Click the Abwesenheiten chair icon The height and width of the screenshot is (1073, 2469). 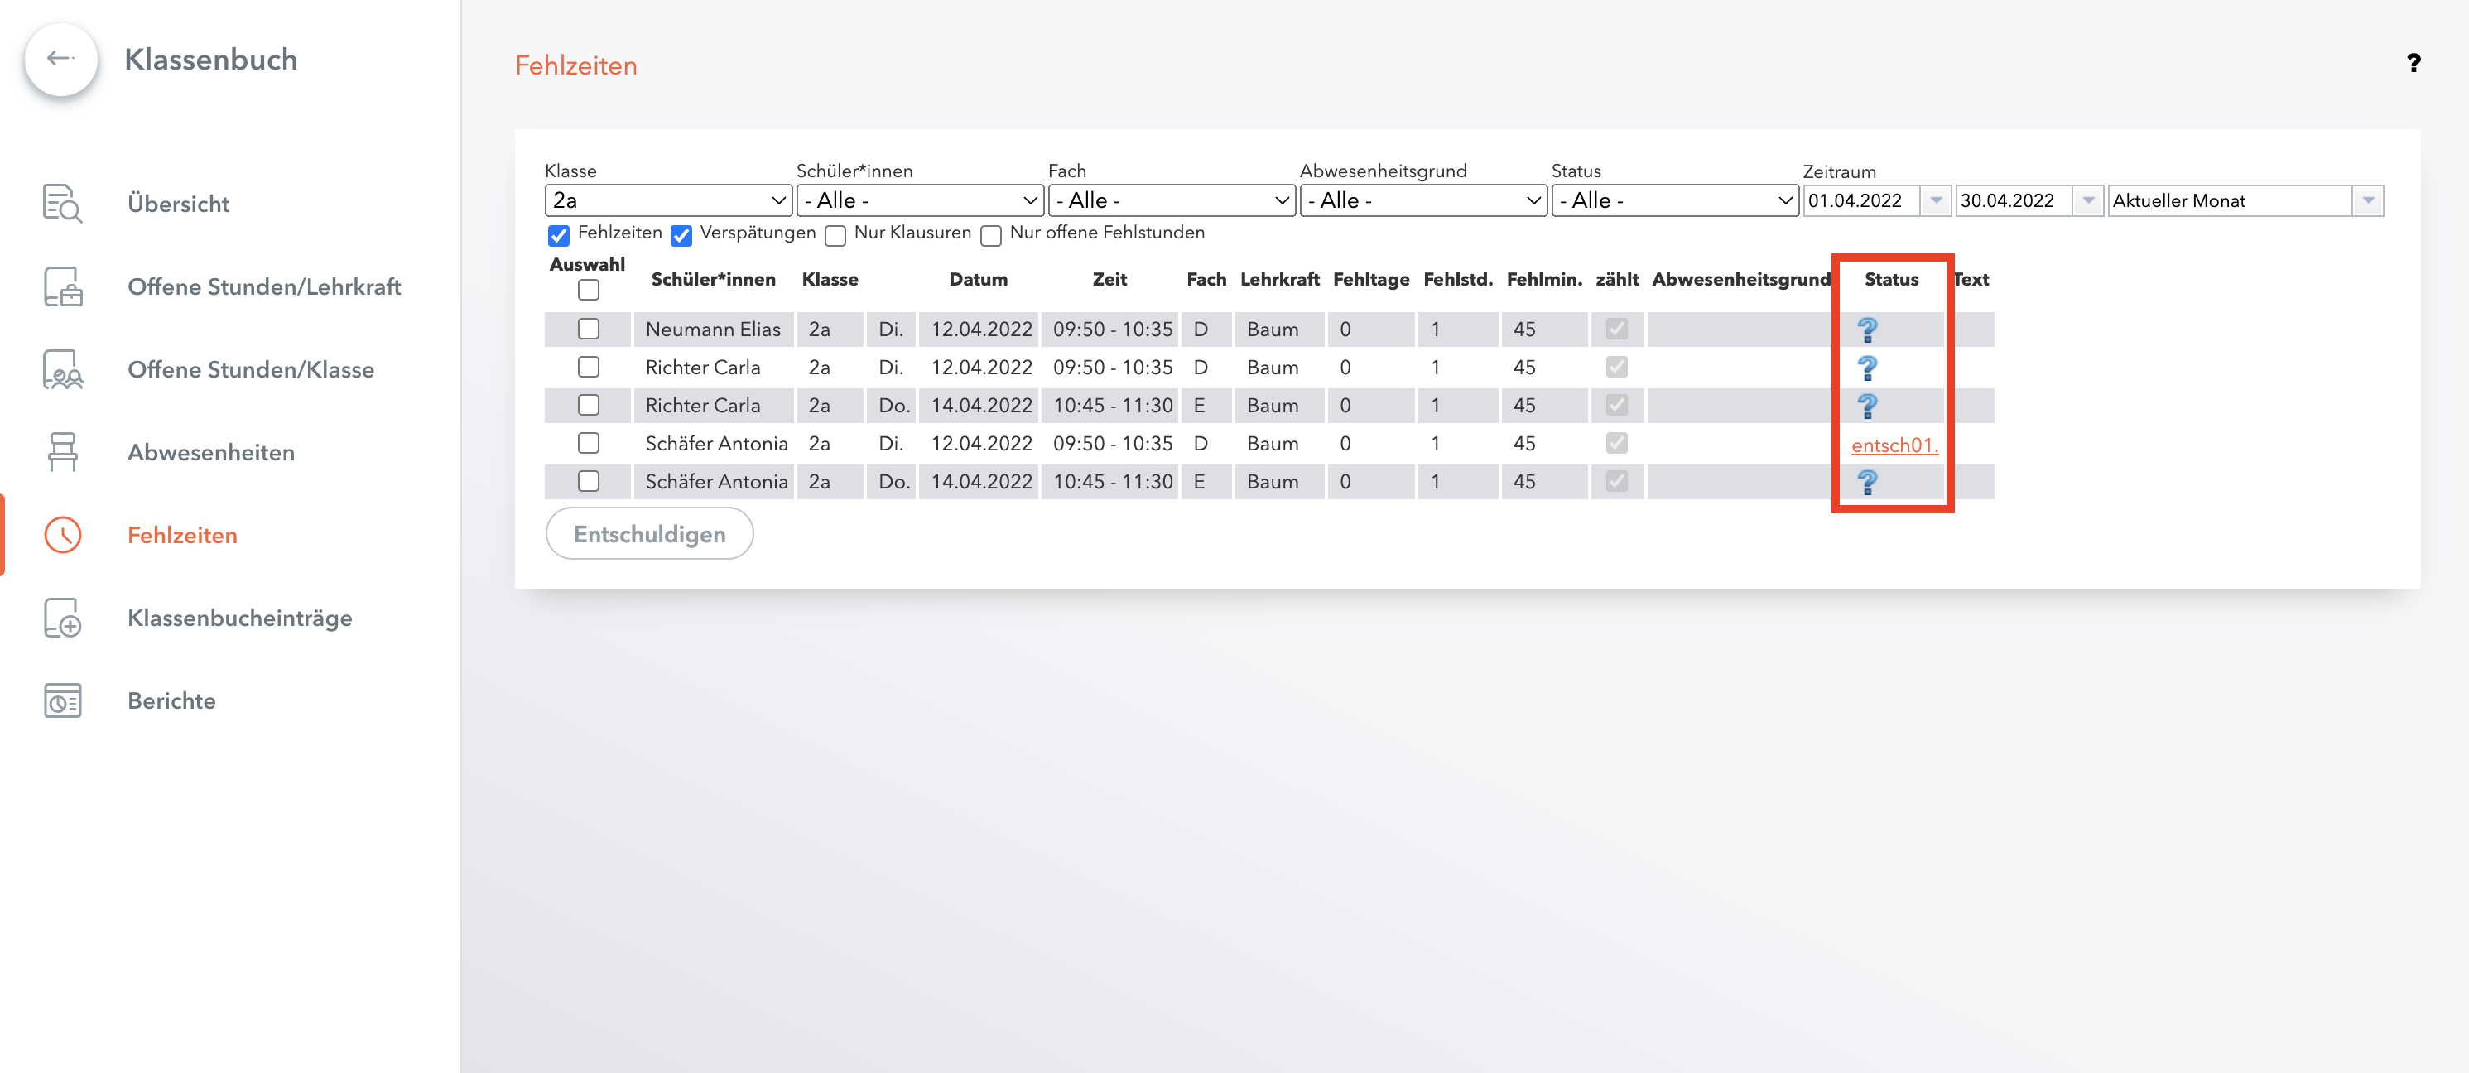tap(62, 452)
